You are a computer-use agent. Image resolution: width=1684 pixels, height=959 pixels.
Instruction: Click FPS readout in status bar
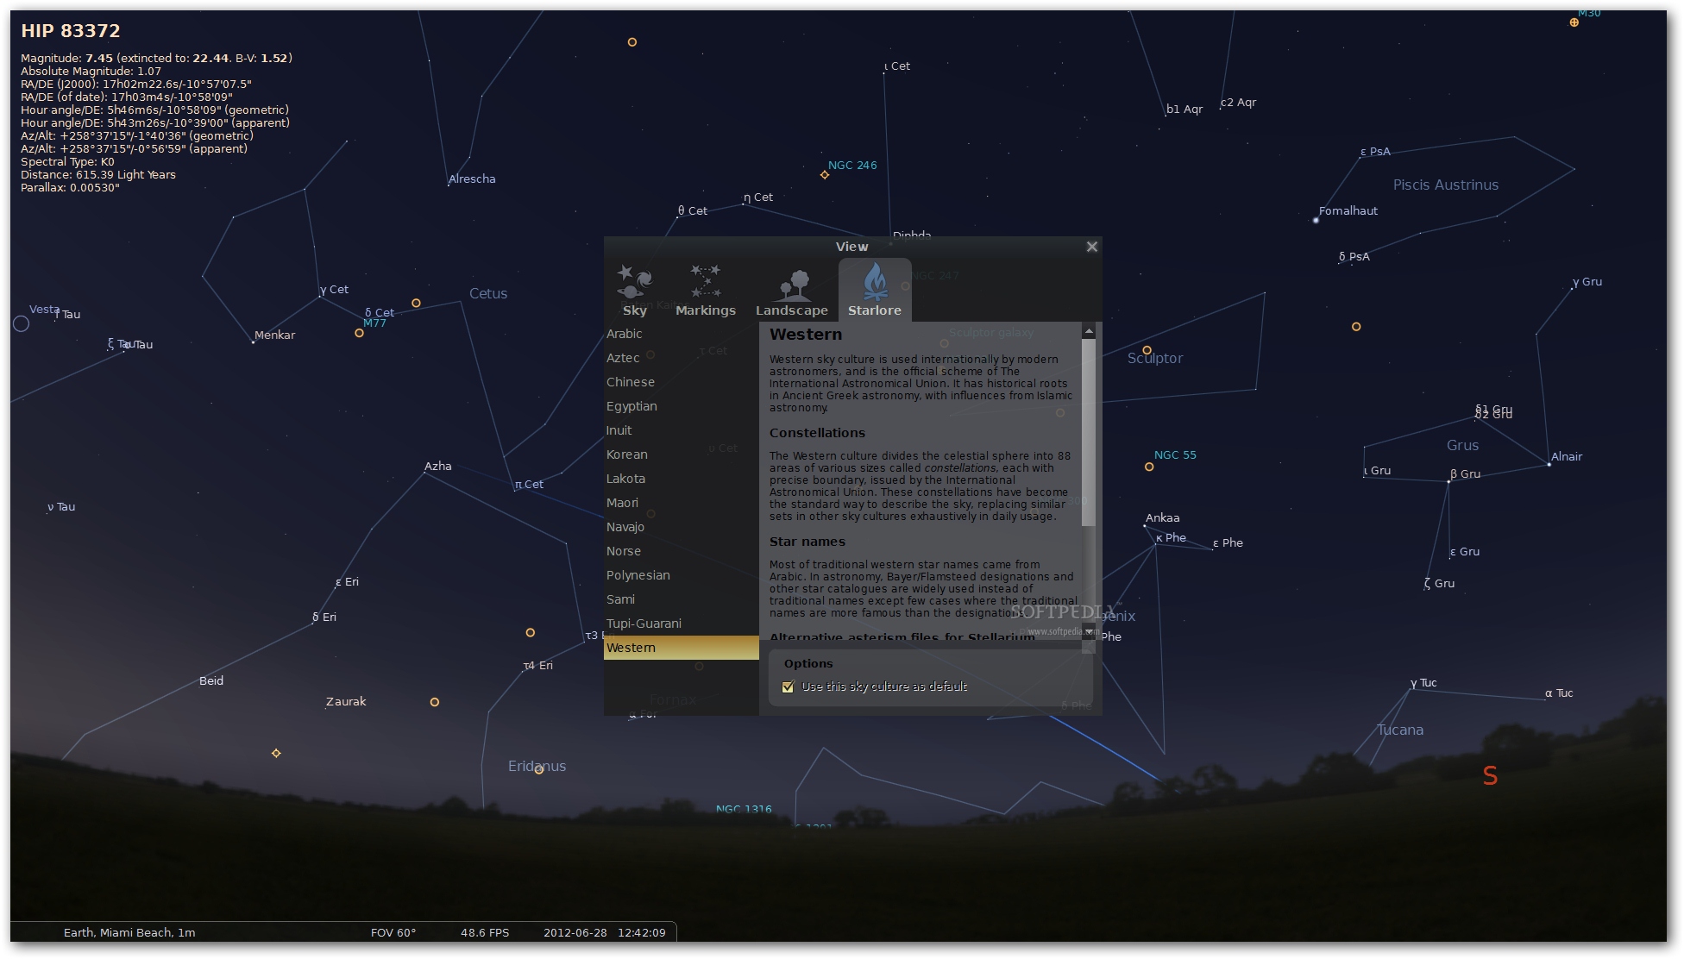485,932
